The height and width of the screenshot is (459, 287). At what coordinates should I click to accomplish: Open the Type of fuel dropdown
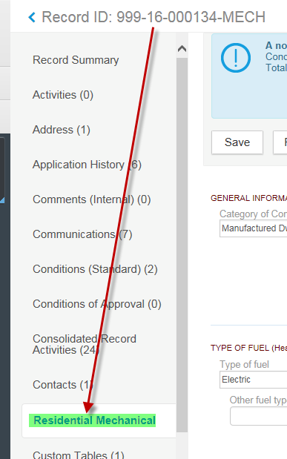[254, 380]
